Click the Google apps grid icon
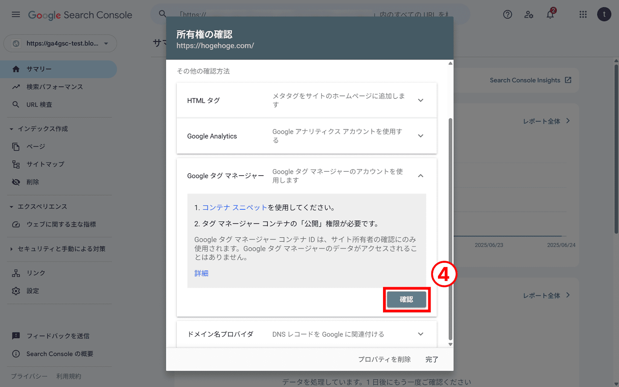 pos(583,14)
